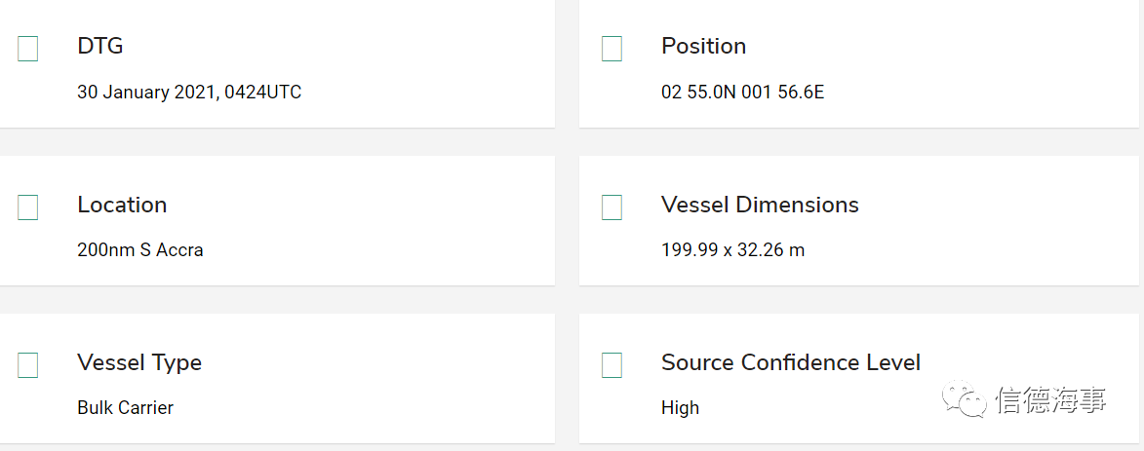Click the Source Confidence Level heading
1144x451 pixels.
click(791, 362)
